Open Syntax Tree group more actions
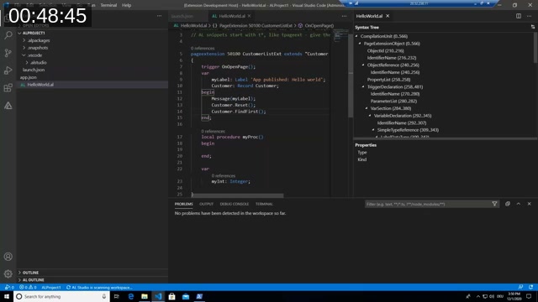The image size is (538, 302). (530, 16)
